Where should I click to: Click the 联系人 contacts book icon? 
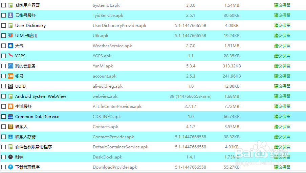click(x=10, y=126)
